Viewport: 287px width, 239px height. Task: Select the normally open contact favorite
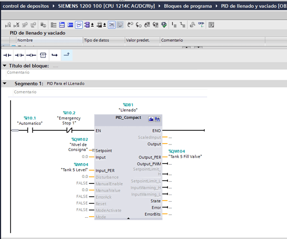(x=7, y=55)
